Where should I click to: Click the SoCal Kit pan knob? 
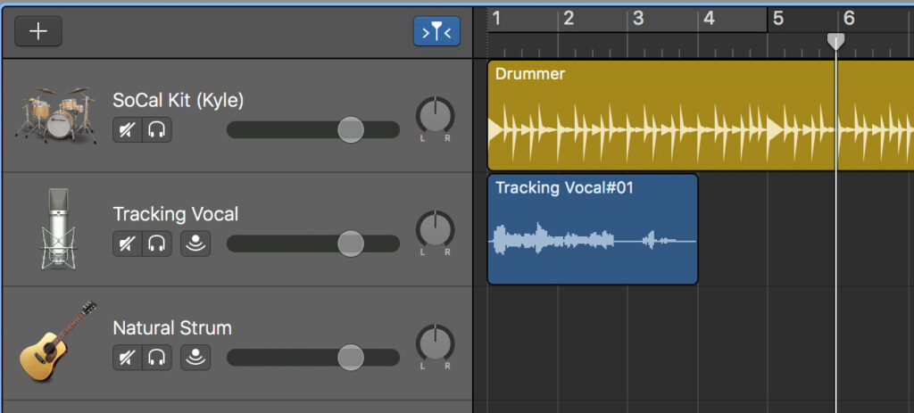435,115
